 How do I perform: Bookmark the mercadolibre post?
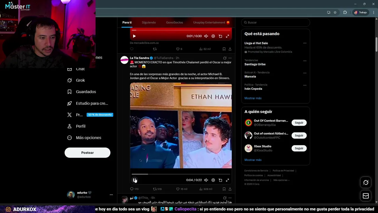(x=224, y=49)
